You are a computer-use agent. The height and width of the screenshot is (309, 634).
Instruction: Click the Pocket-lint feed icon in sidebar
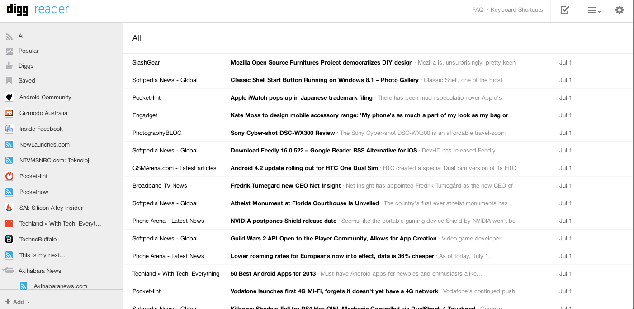(x=9, y=176)
